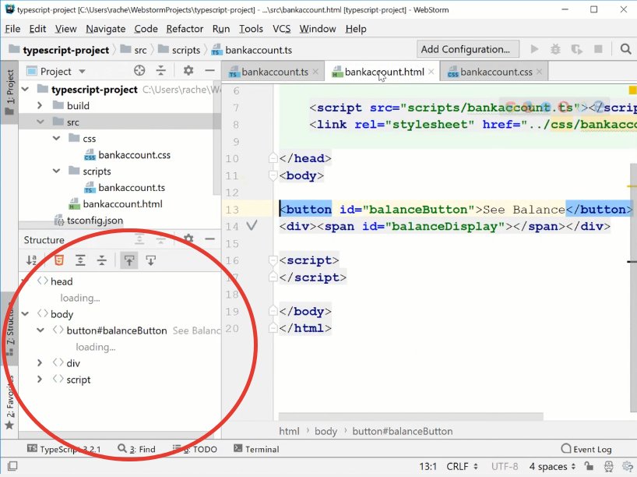Screen dimensions: 637x477
Task: Expand the build folder
Action: (x=40, y=105)
